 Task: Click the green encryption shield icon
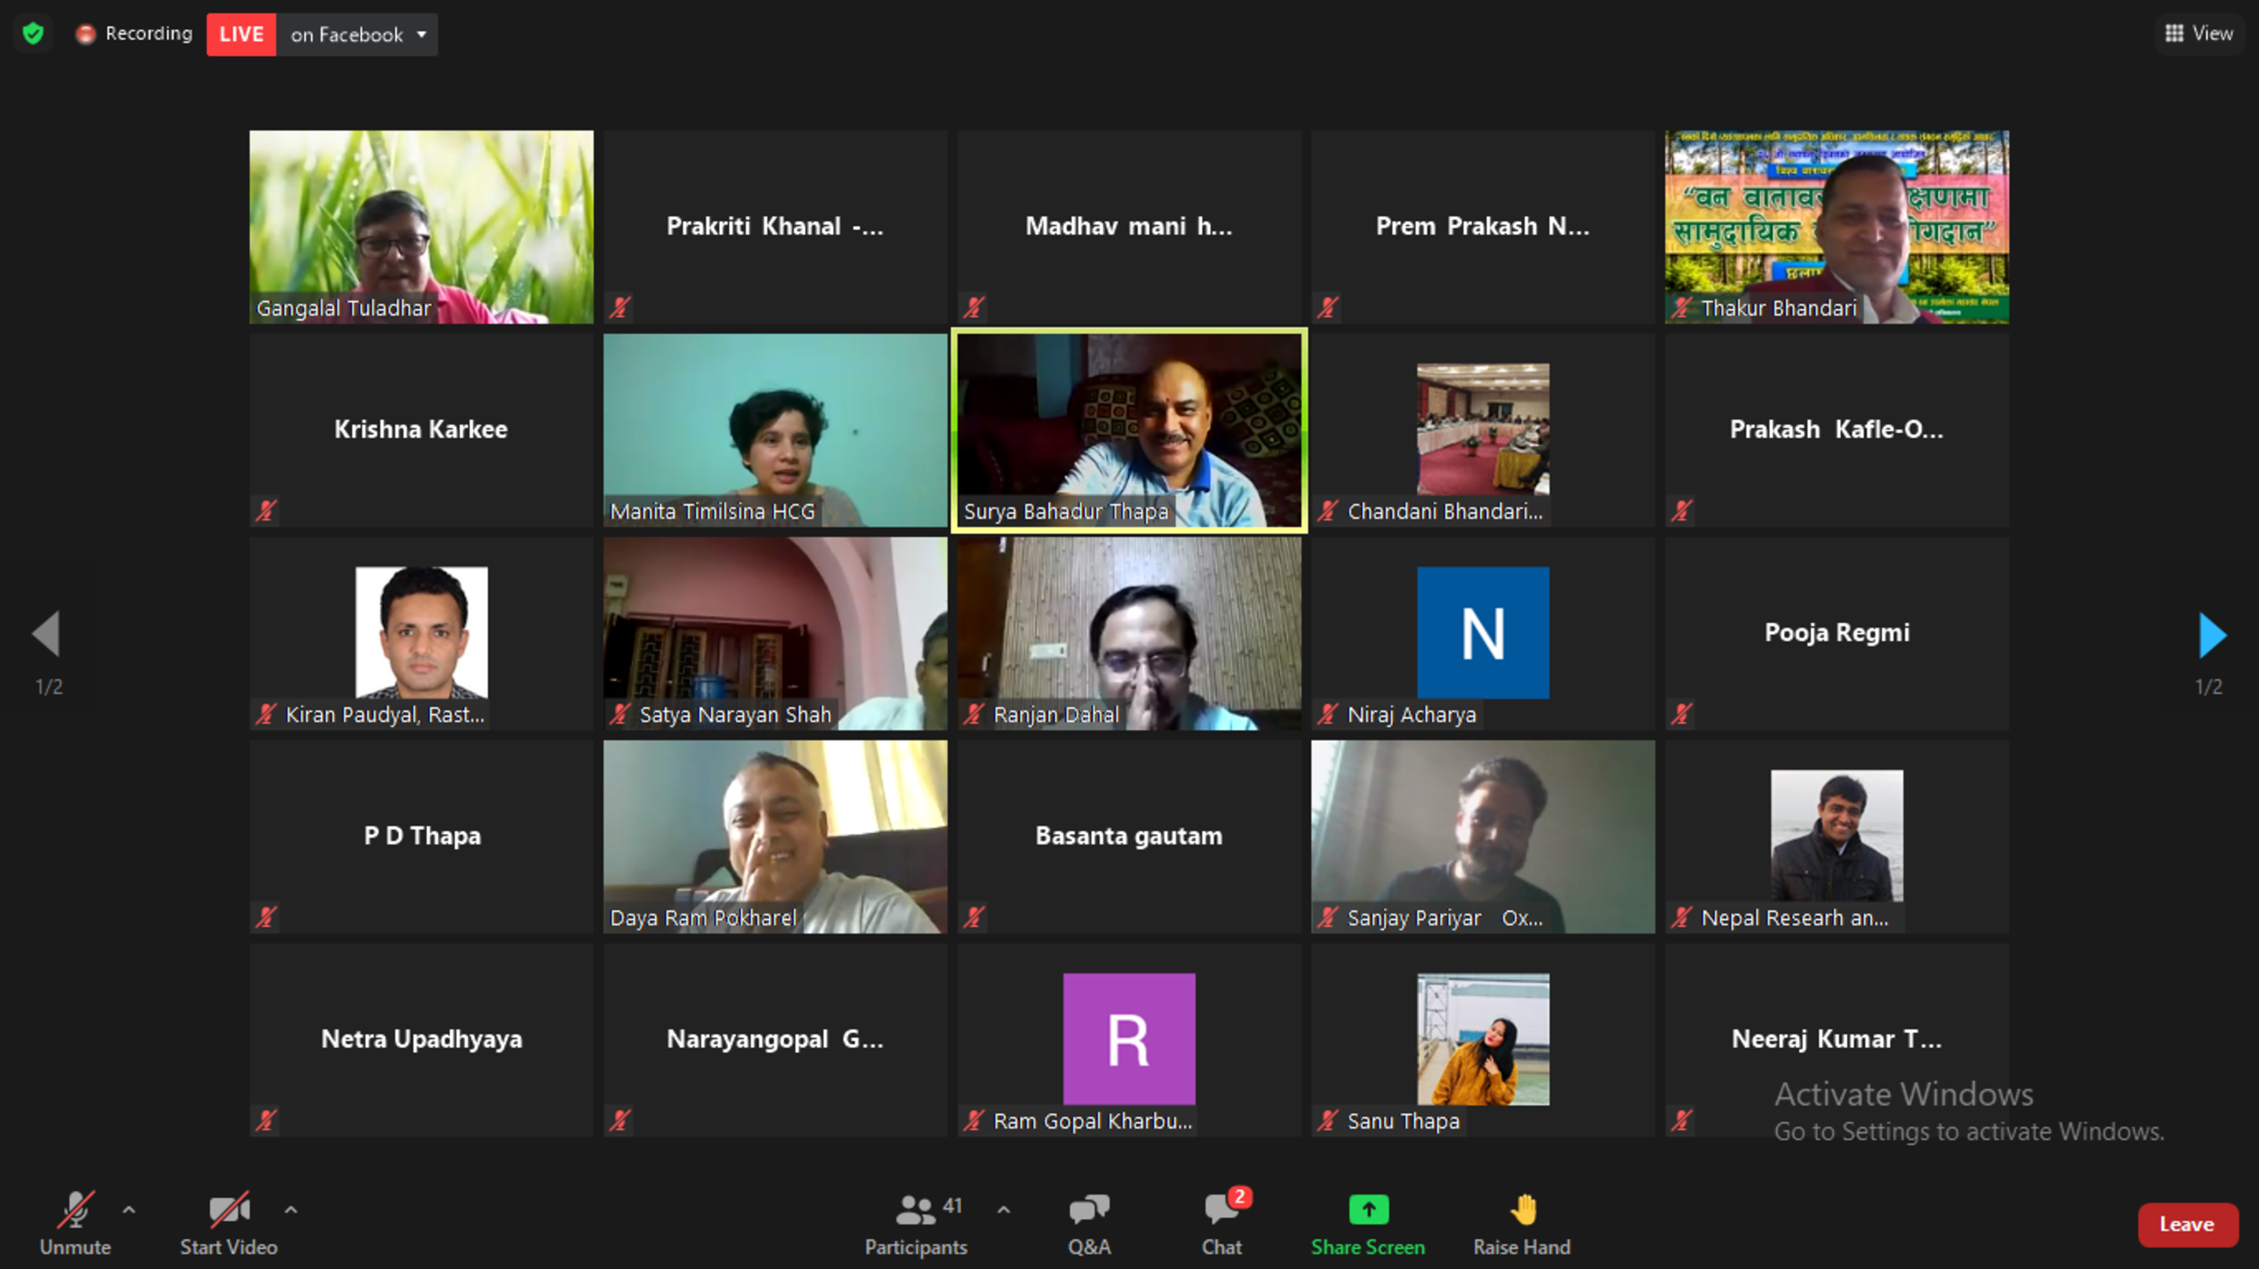pos(34,34)
